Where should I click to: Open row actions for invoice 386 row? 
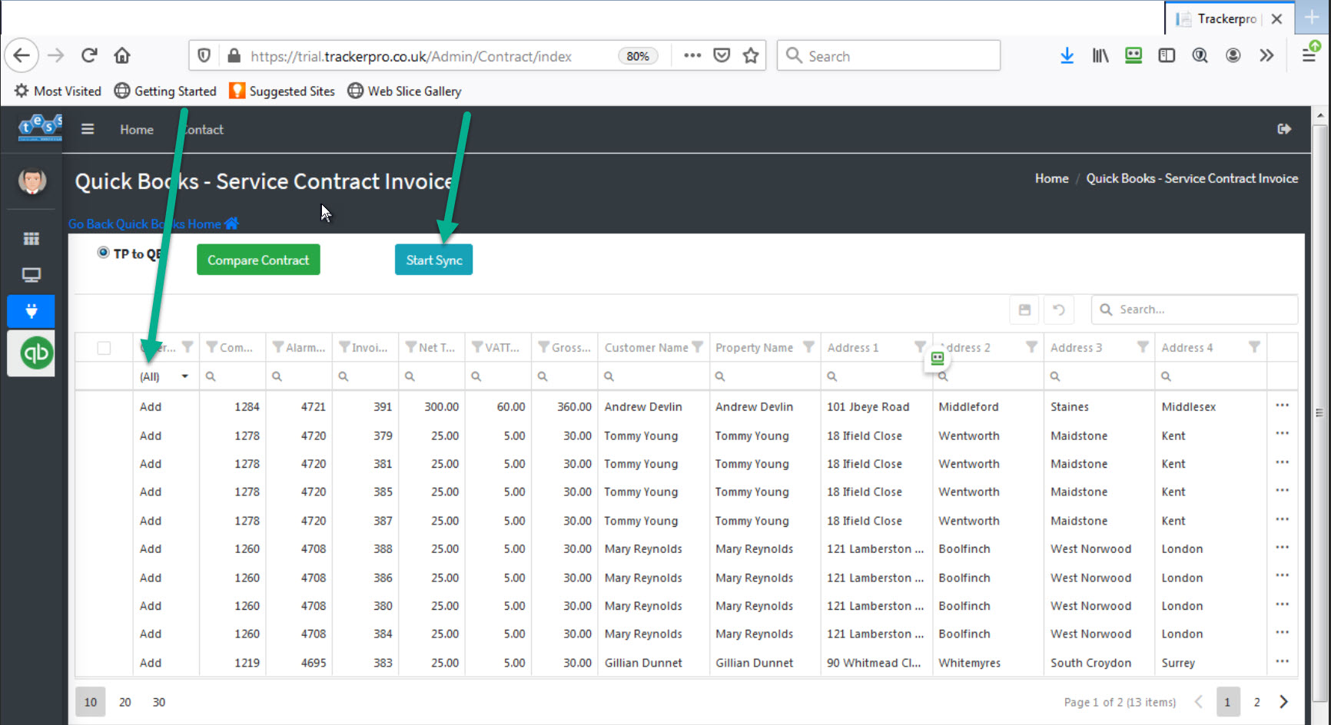(x=1282, y=576)
